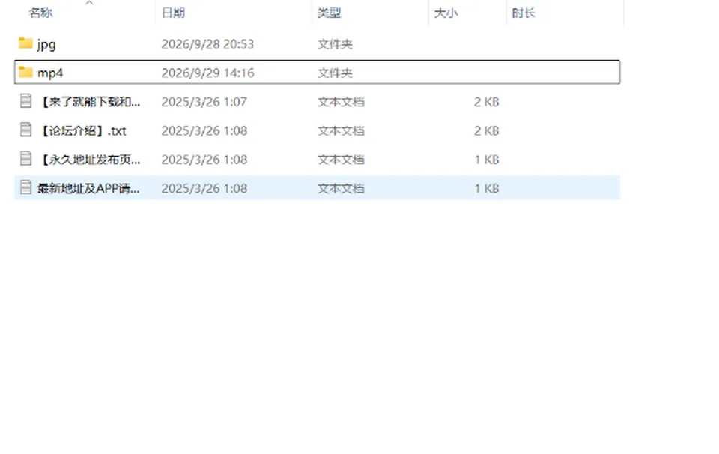Sort files by the 类型 column header
The width and height of the screenshot is (719, 454).
pos(330,13)
